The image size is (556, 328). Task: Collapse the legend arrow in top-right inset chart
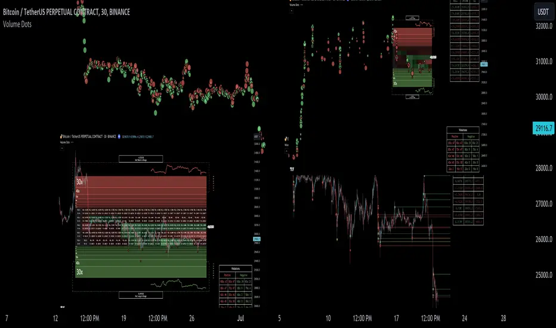coord(292,11)
